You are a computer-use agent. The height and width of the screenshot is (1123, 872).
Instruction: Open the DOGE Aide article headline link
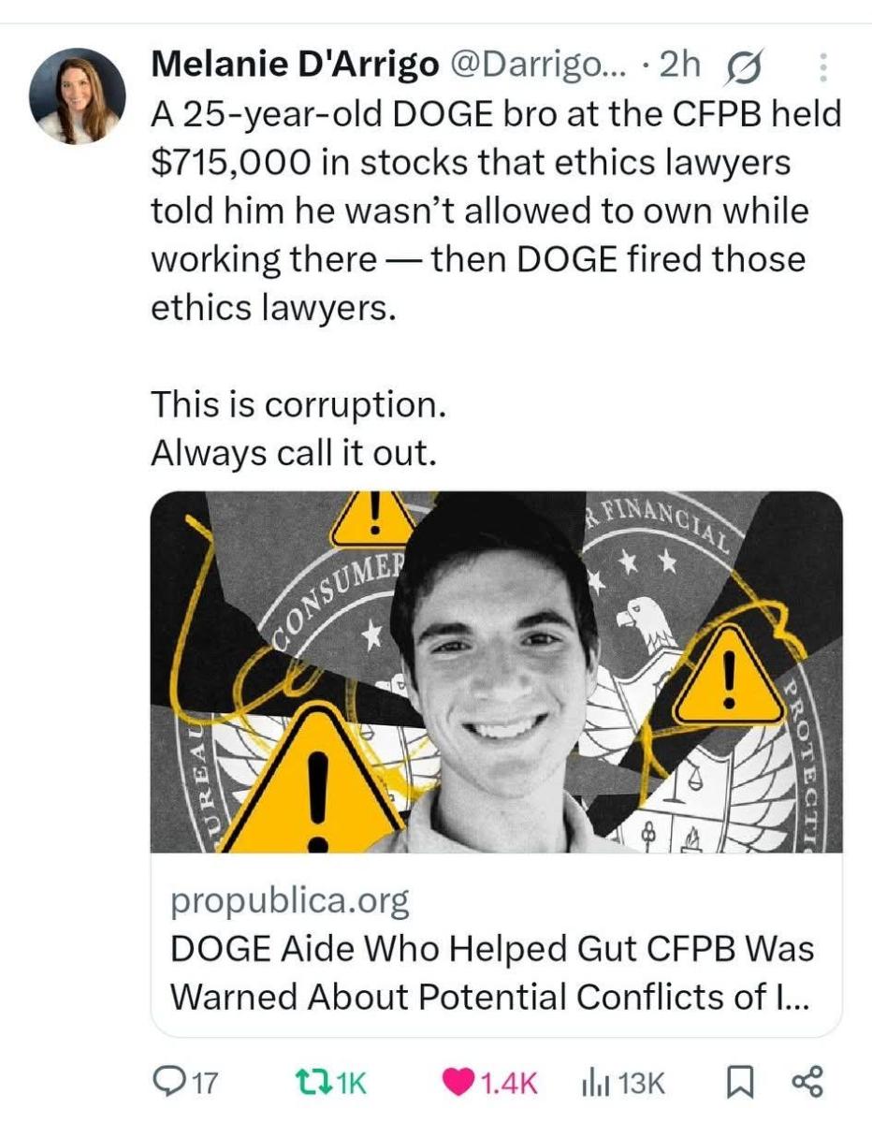[x=491, y=972]
